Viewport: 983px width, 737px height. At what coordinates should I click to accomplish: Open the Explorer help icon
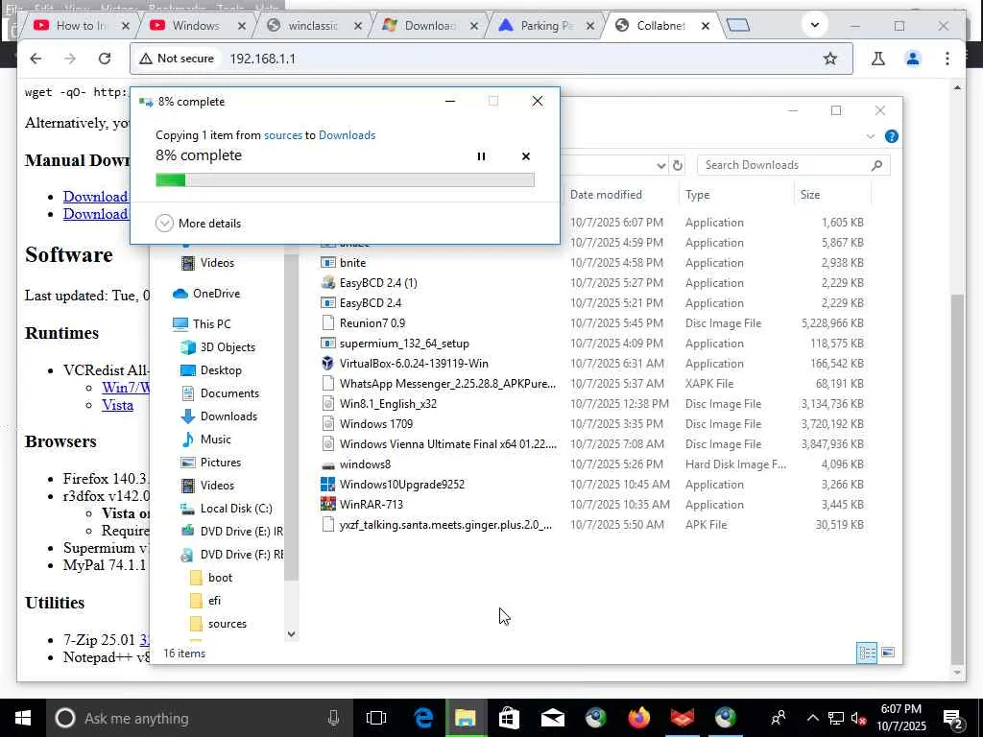coord(891,136)
